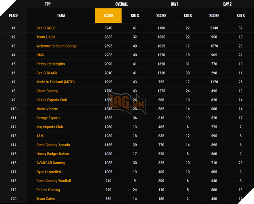The width and height of the screenshot is (254, 204).
Task: Click Day 2 kills 20 for AVANGAR Gaming
Action: coord(240,163)
